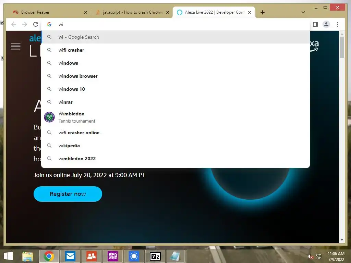Open Chrome's three-dot menu
The image size is (351, 263).
337,24
